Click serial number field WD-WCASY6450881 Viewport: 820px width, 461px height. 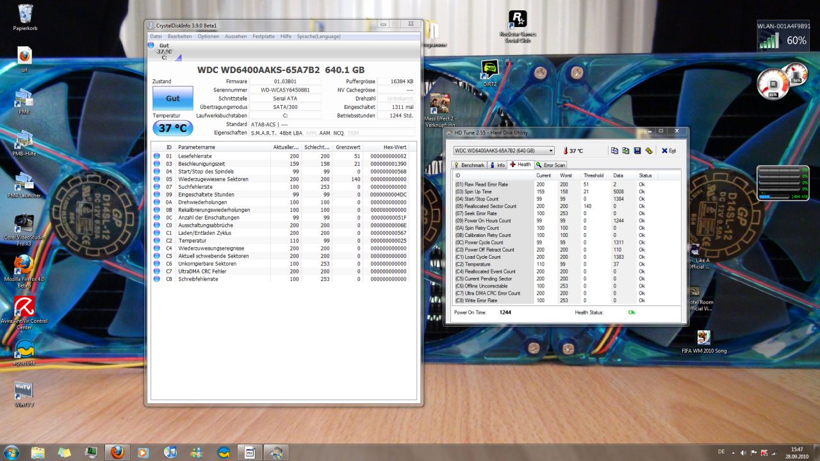click(x=285, y=90)
